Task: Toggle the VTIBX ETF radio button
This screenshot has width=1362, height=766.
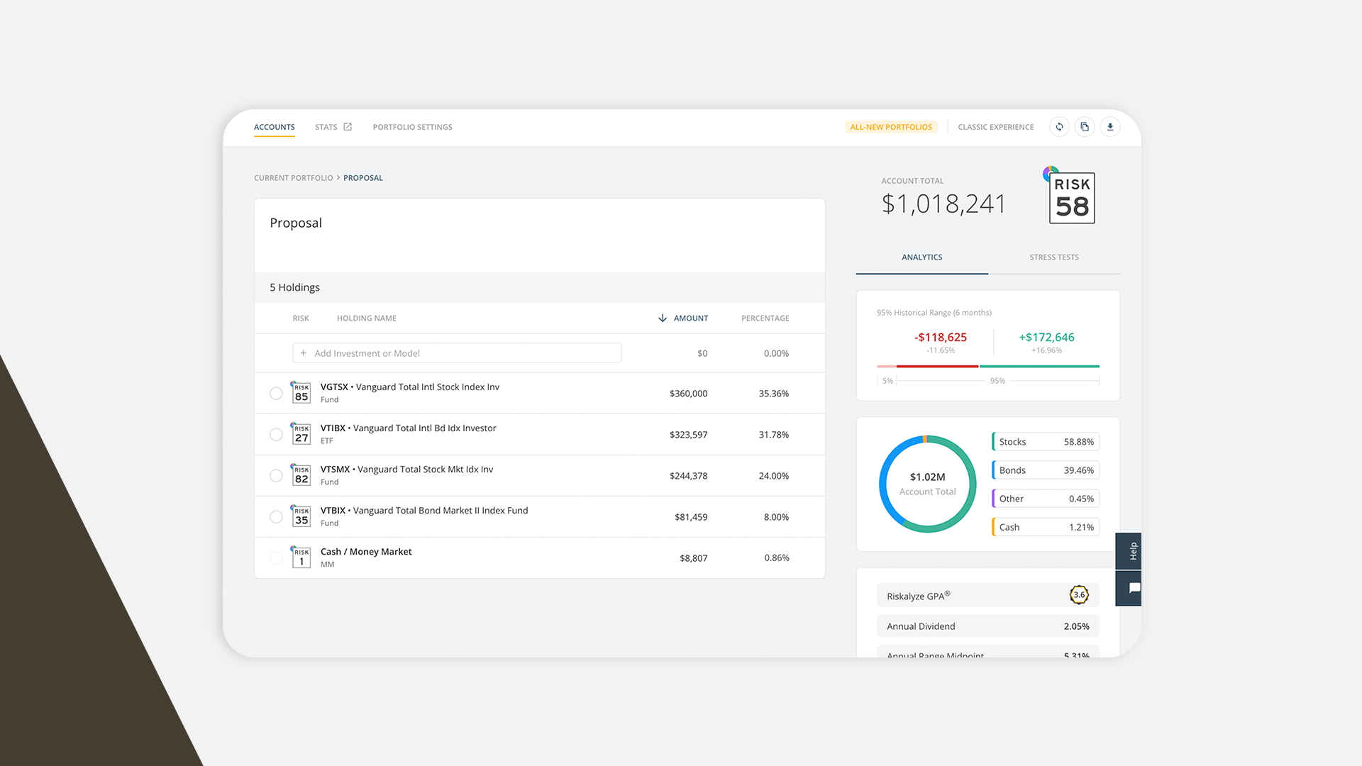Action: (275, 434)
